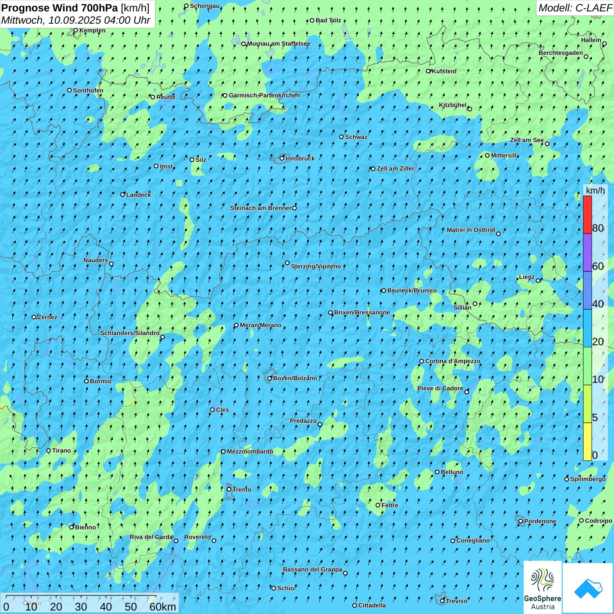Select the Trento city label
614x614 pixels.
click(x=242, y=489)
